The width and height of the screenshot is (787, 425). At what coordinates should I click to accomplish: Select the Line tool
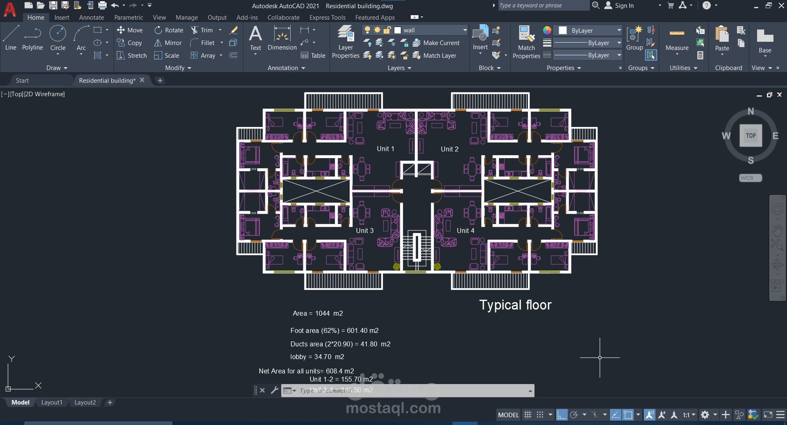click(x=11, y=38)
